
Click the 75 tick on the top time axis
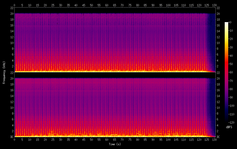click(x=130, y=5)
